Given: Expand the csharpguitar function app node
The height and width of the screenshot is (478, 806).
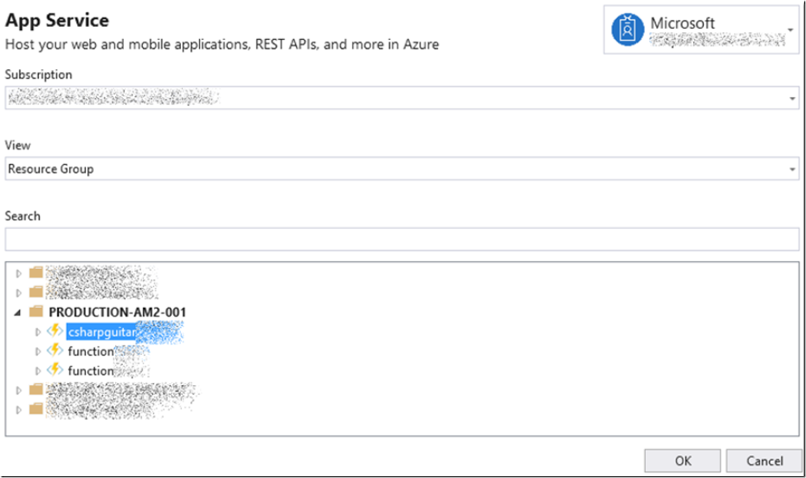Looking at the screenshot, I should click(x=38, y=332).
